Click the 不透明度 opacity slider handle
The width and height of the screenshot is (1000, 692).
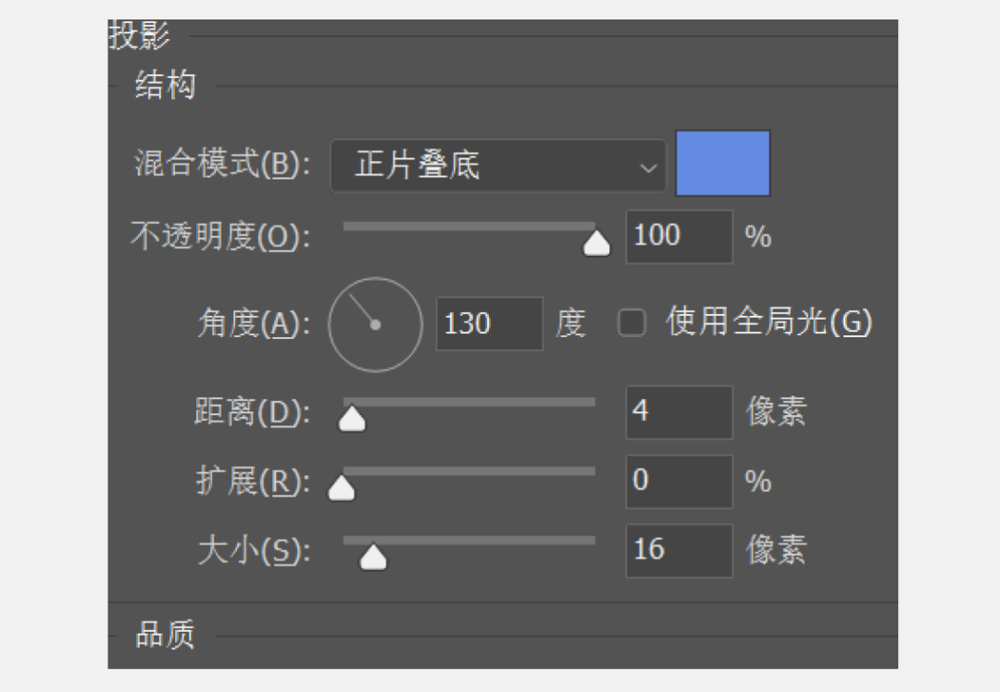[597, 244]
